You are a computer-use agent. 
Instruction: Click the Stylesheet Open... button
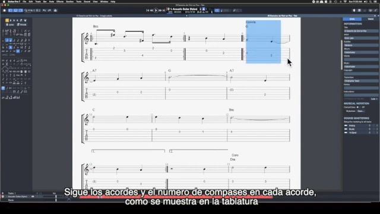(360, 111)
